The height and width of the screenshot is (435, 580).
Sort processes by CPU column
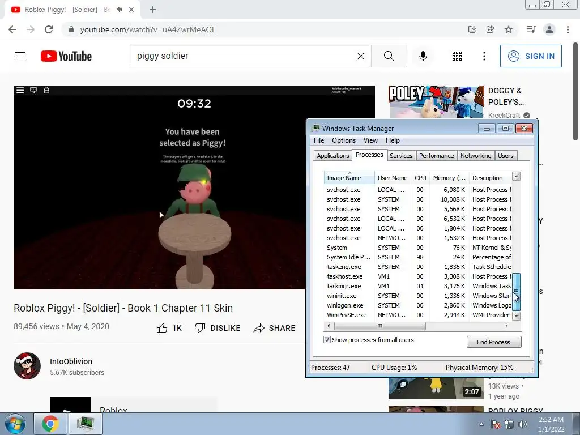[x=420, y=177]
